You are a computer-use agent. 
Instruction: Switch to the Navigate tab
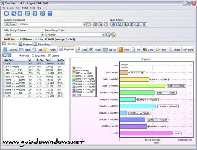click(x=25, y=44)
